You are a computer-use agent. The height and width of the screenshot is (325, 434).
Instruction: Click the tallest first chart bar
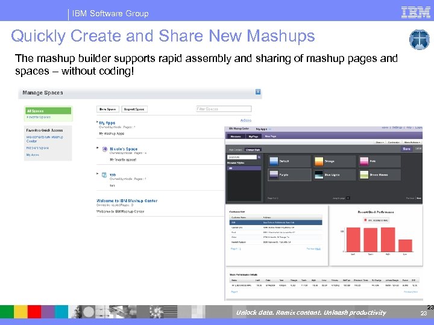pos(353,240)
